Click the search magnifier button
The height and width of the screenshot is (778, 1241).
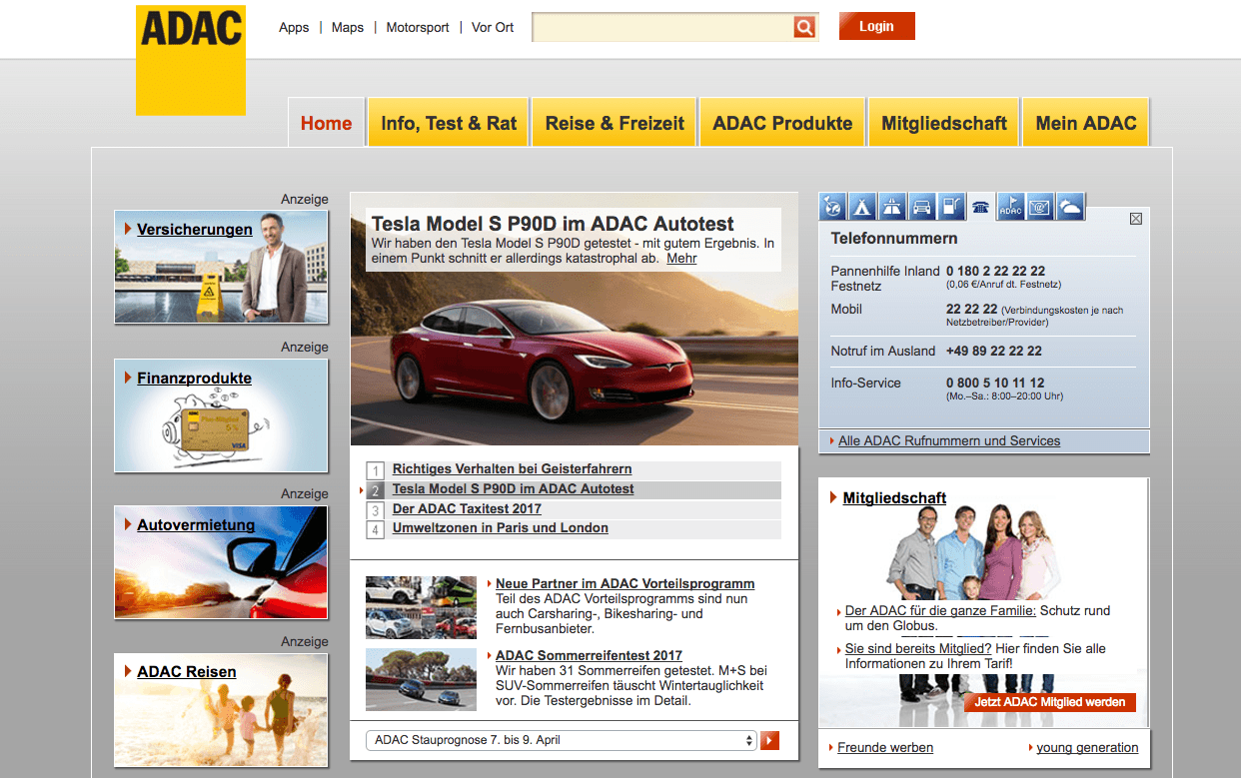click(804, 27)
